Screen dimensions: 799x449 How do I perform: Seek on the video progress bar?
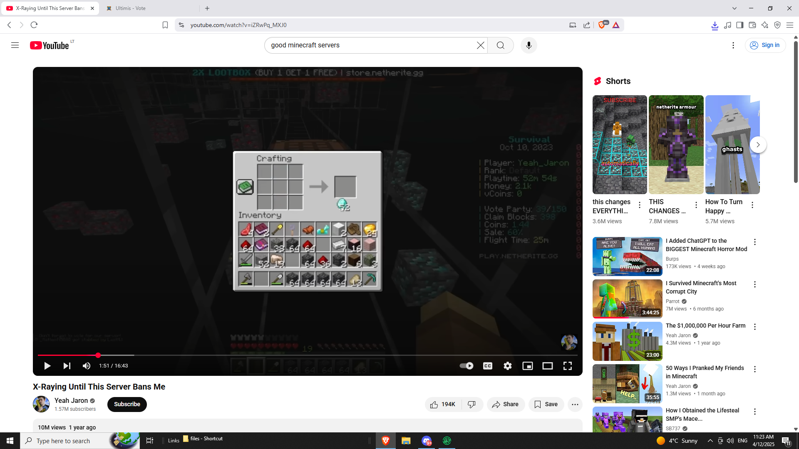pyautogui.click(x=291, y=355)
